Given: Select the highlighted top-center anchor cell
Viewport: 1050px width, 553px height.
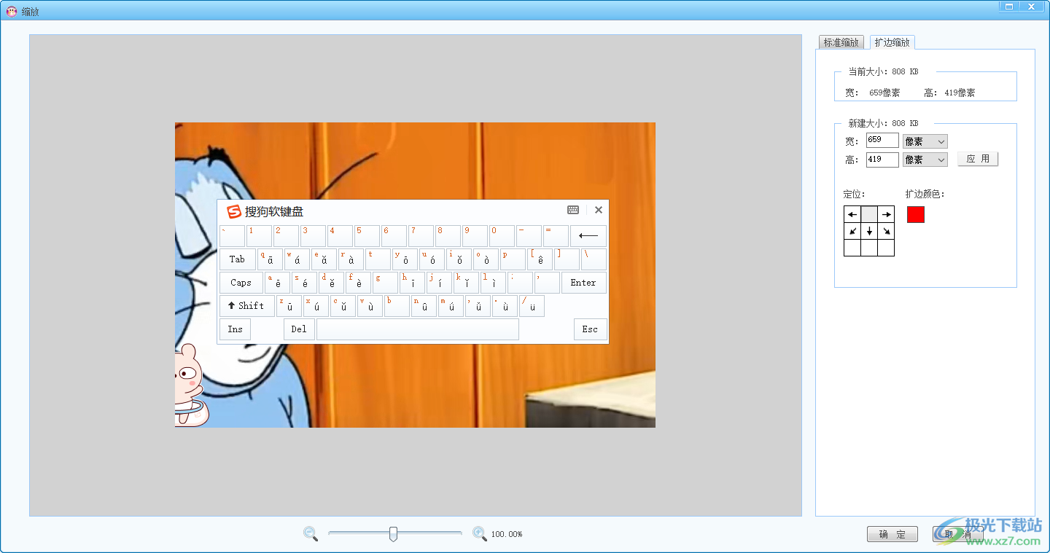Looking at the screenshot, I should coord(869,214).
